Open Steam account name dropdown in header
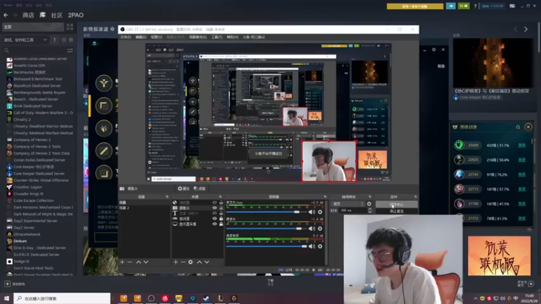This screenshot has height=304, width=541. click(492, 6)
